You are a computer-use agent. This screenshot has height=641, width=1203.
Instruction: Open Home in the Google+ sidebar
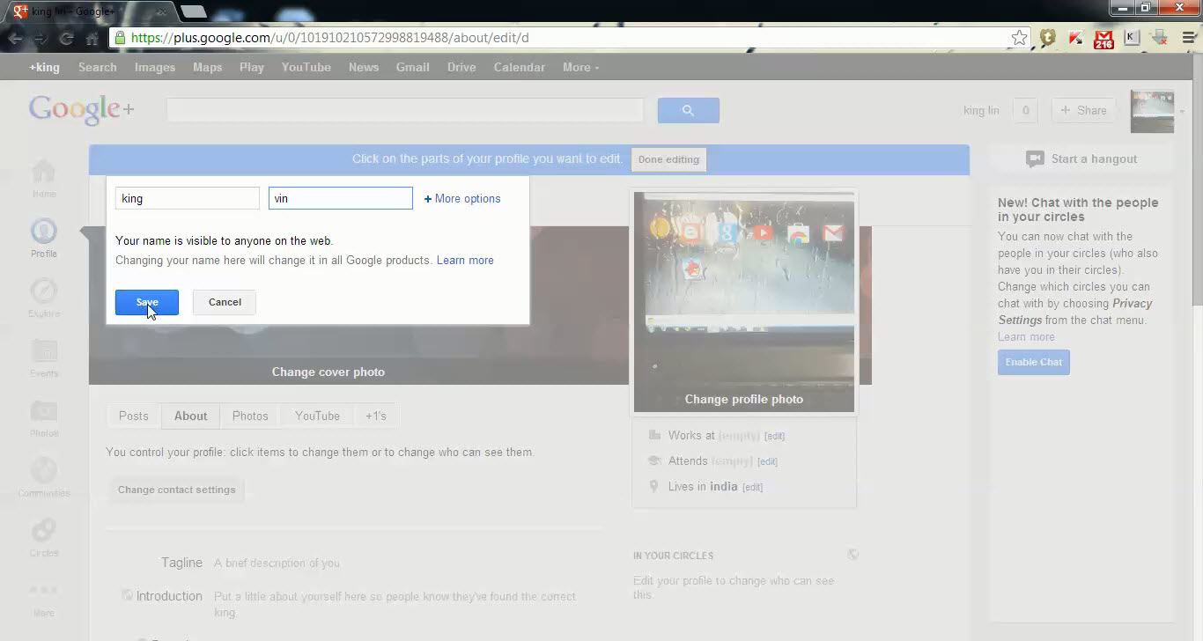[x=43, y=179]
